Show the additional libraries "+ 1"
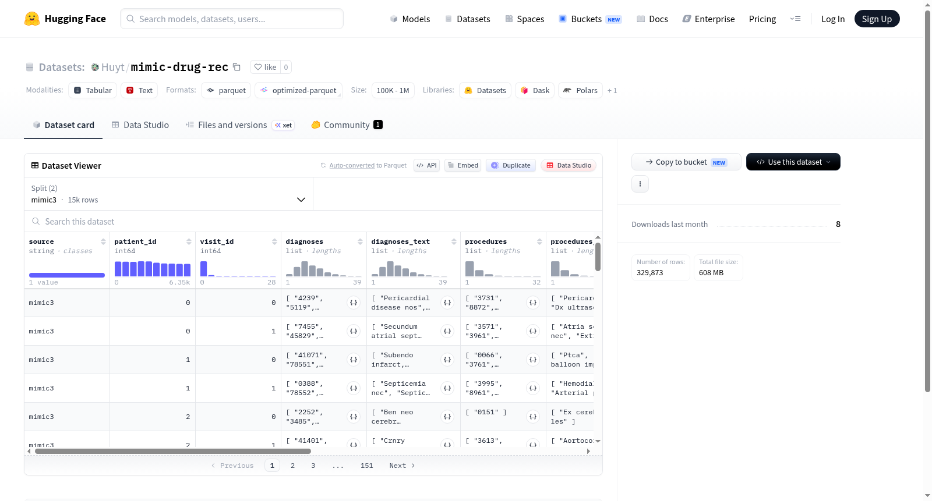Screen dimensions: 932x501 pos(612,90)
